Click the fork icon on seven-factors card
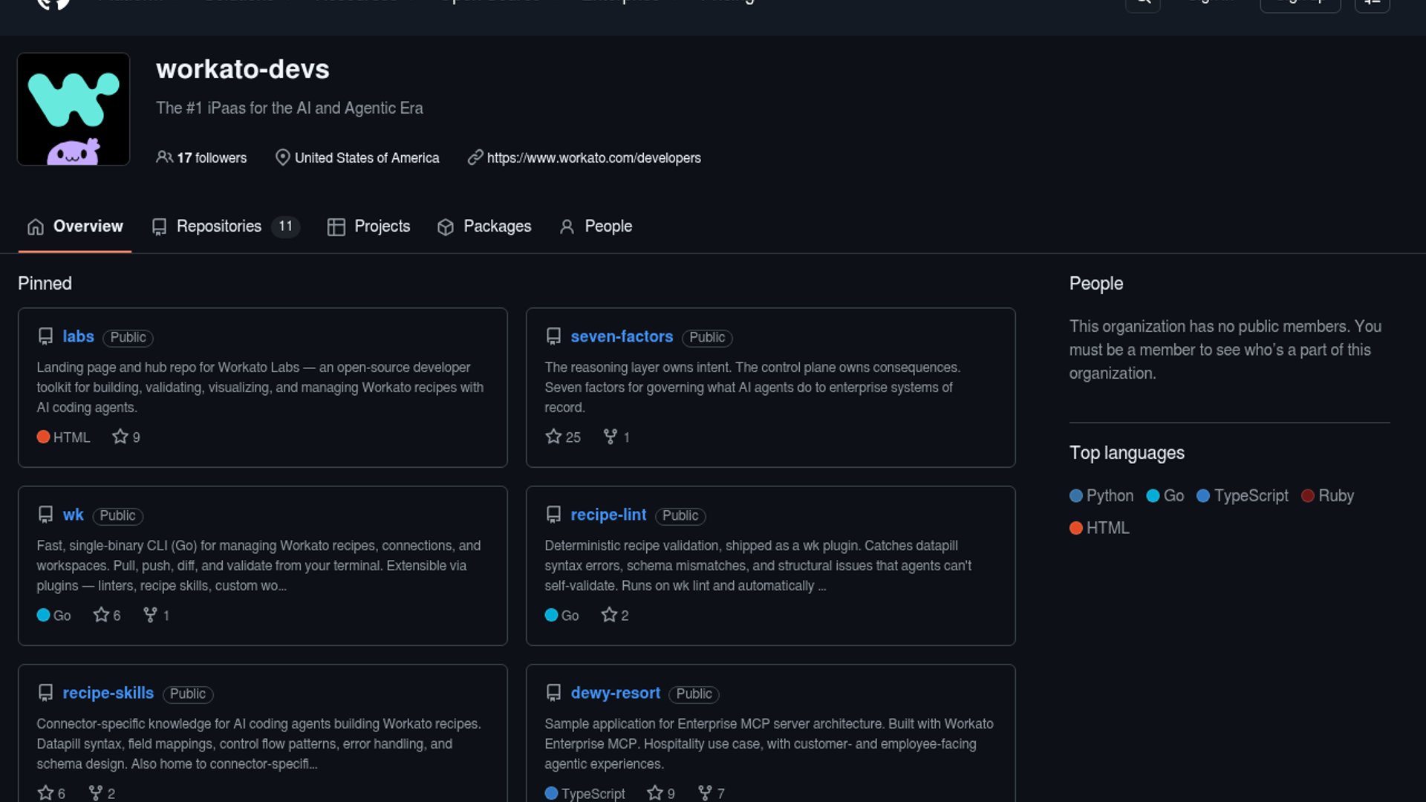This screenshot has width=1426, height=802. pos(610,437)
